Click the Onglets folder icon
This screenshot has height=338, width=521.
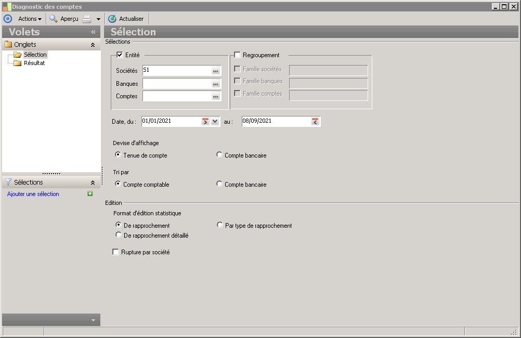[8, 44]
